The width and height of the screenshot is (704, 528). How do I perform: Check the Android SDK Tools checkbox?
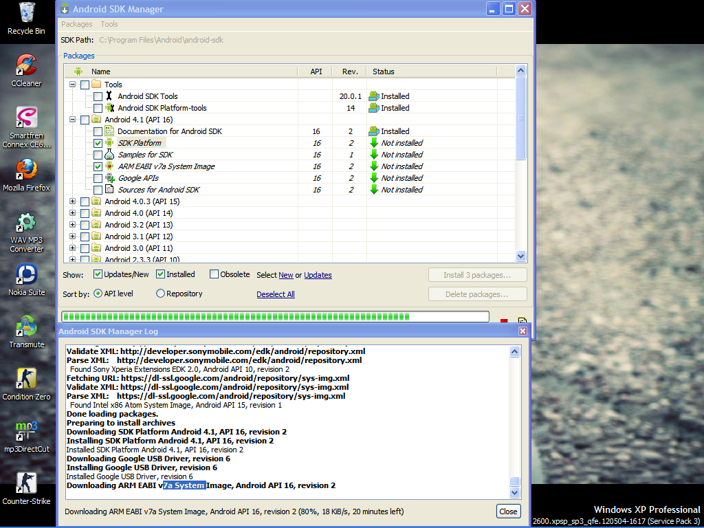tap(98, 96)
